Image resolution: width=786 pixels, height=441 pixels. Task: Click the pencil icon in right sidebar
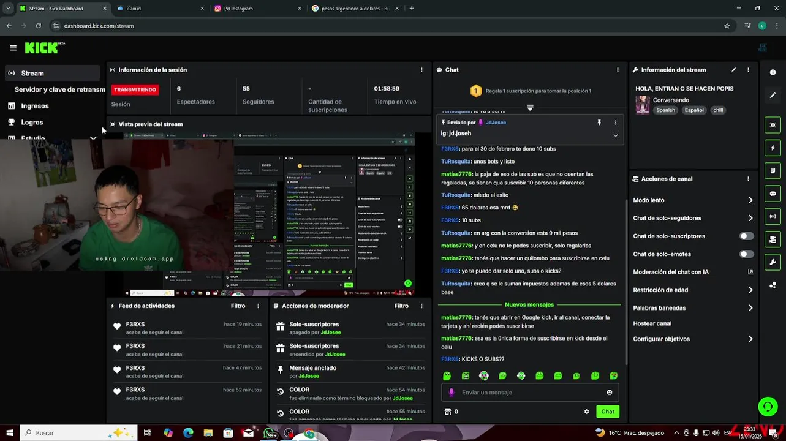pyautogui.click(x=773, y=96)
